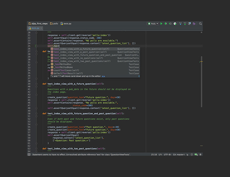Click the pi icon at completion popup corner
The width and height of the screenshot is (230, 177).
click(139, 76)
